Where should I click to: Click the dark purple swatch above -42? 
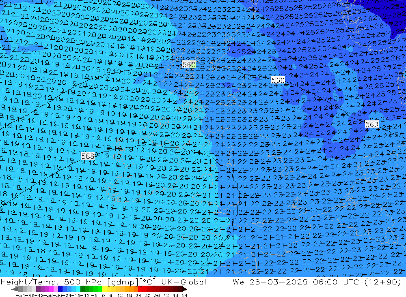point(38,289)
